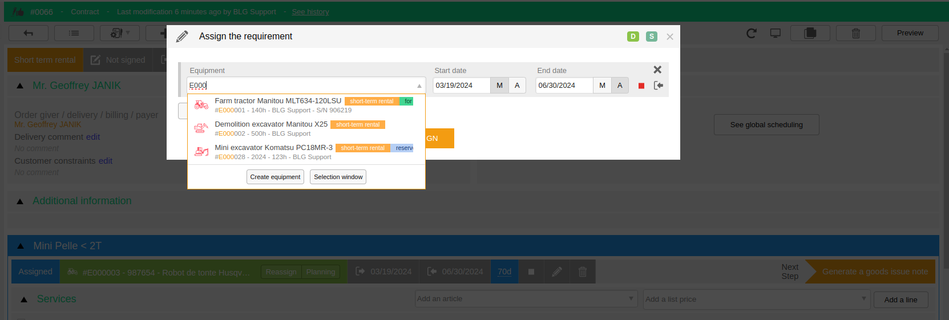Click the teal S badge

point(652,37)
